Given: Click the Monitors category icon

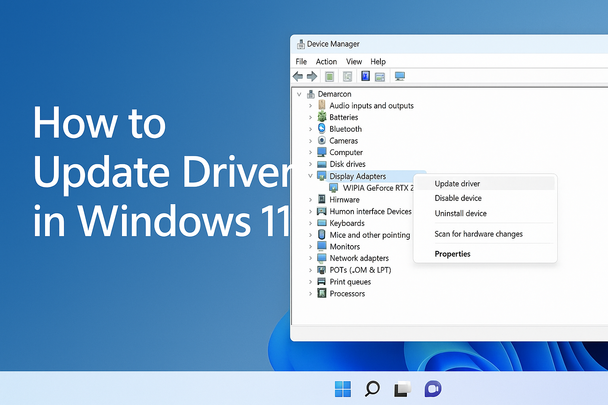Looking at the screenshot, I should pyautogui.click(x=322, y=246).
